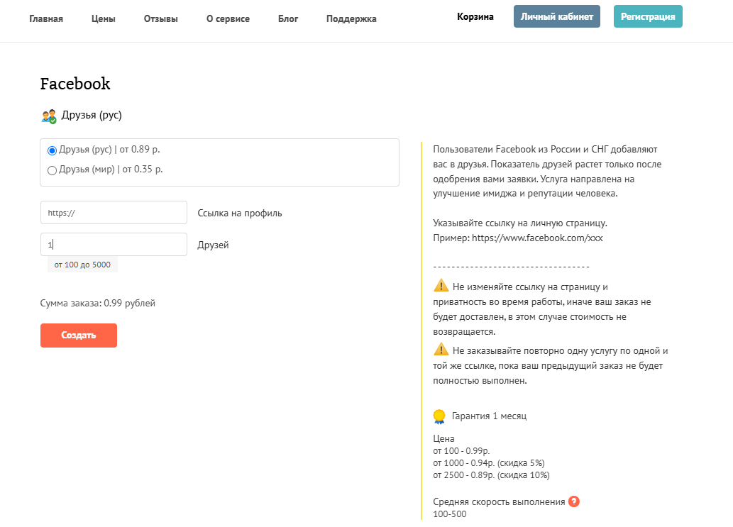The image size is (733, 527).
Task: Click the '100-500' speed value
Action: coord(450,514)
